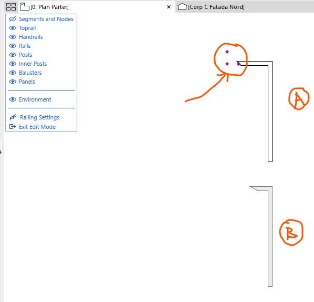314x302 pixels.
Task: Click Exit Edit Mode
Action: (37, 127)
